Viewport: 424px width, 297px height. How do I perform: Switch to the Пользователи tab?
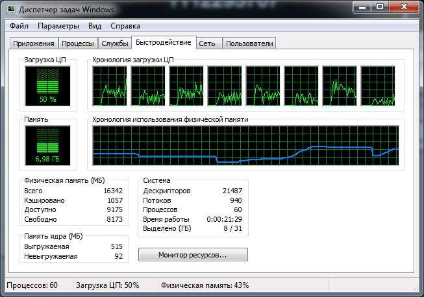[x=249, y=43]
